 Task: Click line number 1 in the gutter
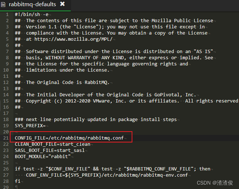tap(7, 15)
